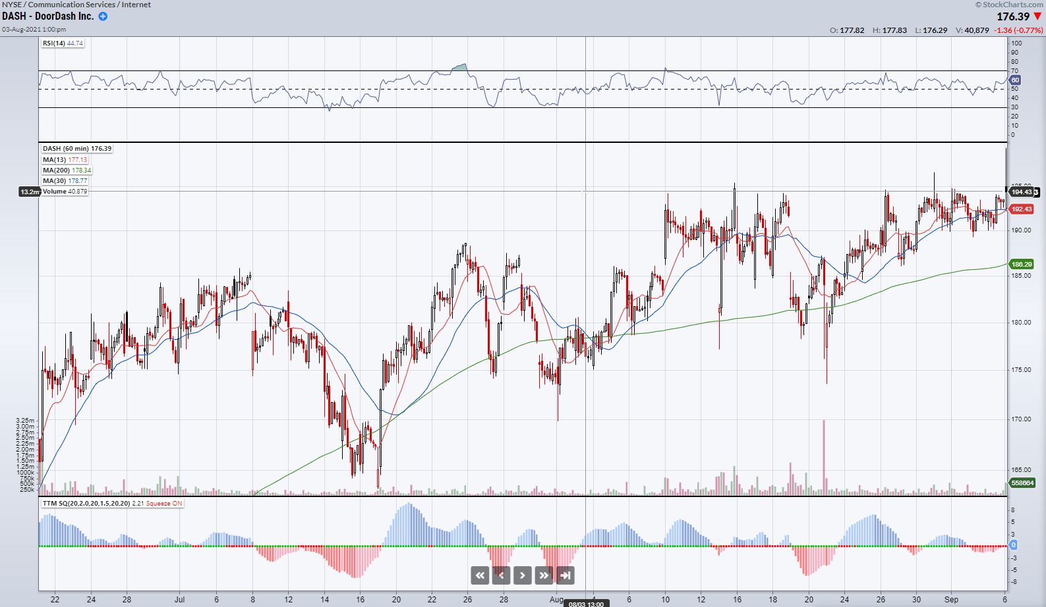Click the Aug label on the date axis
Screen dimensions: 1046x607
point(557,600)
